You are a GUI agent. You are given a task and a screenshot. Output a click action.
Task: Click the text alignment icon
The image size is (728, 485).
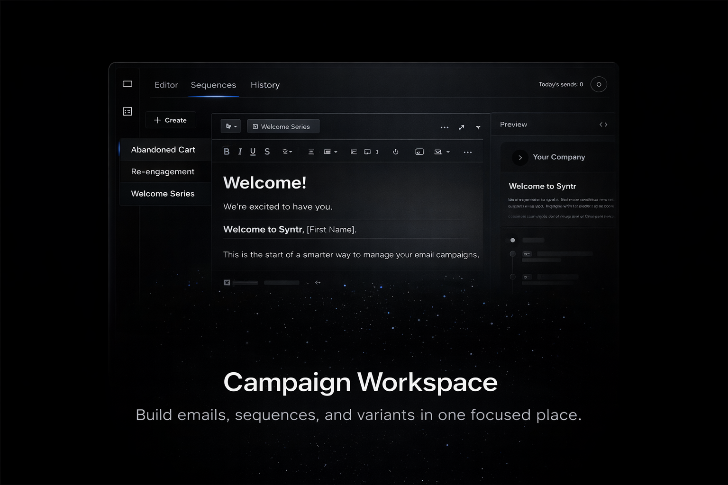pos(311,152)
